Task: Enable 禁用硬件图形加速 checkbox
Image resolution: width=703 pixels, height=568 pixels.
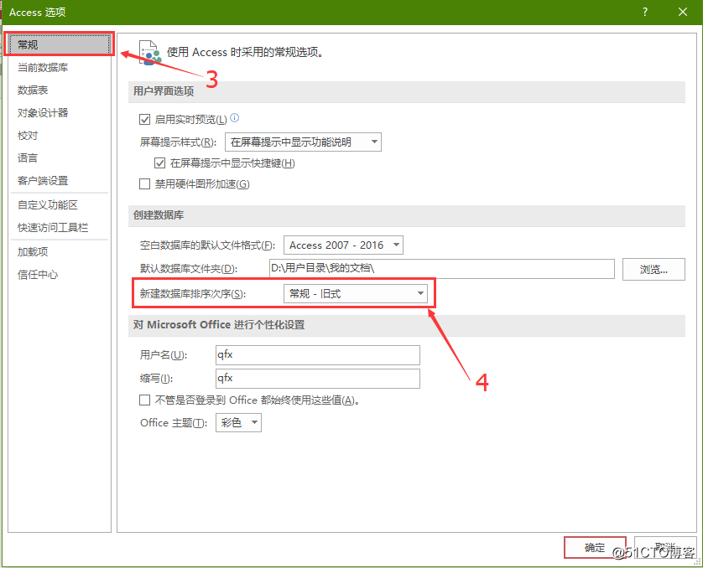Action: click(x=144, y=184)
